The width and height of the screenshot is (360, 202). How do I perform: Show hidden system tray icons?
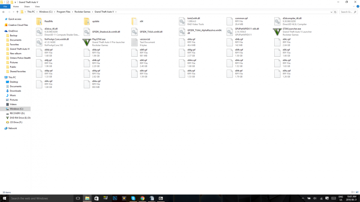tap(303, 198)
